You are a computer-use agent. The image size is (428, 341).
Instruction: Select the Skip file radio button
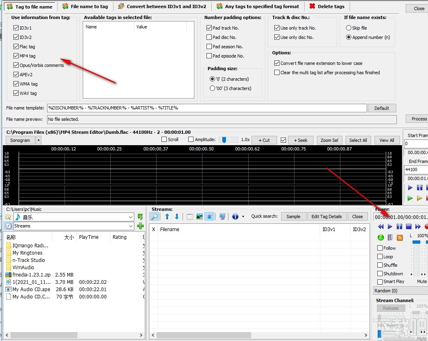point(348,28)
